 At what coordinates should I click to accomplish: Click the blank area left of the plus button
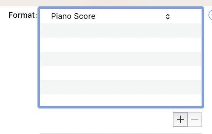click(106, 119)
